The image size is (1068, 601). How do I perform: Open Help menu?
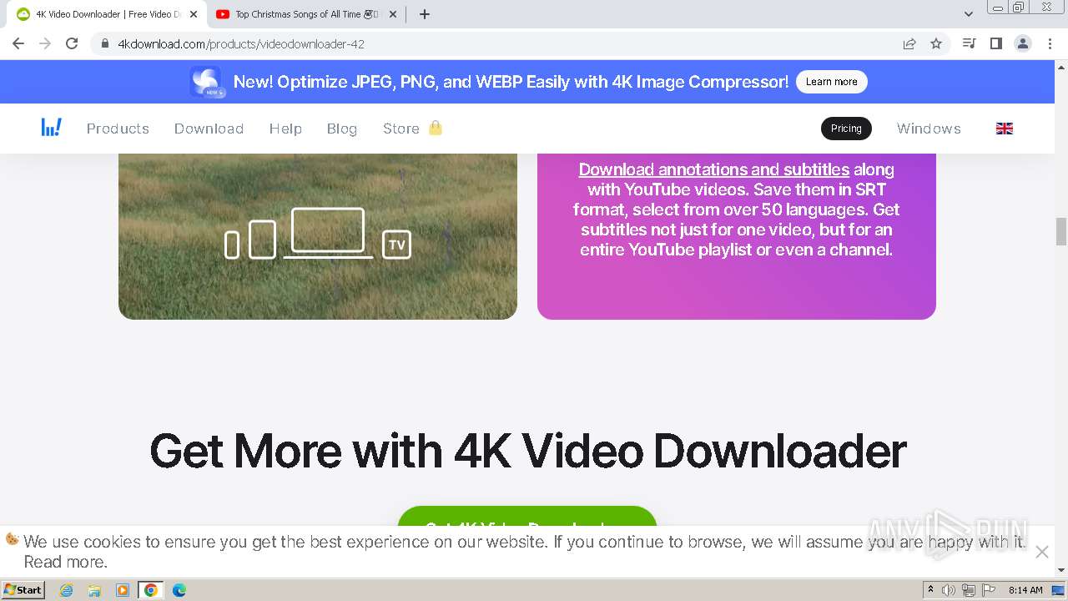pos(285,129)
